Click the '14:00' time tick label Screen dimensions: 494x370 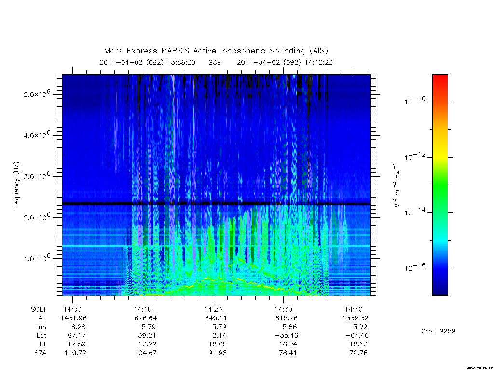tap(72, 309)
